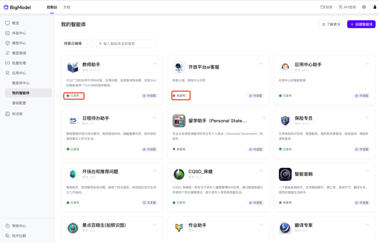Click the 智能音响 speaker icon
379x243 pixels.
285,174
